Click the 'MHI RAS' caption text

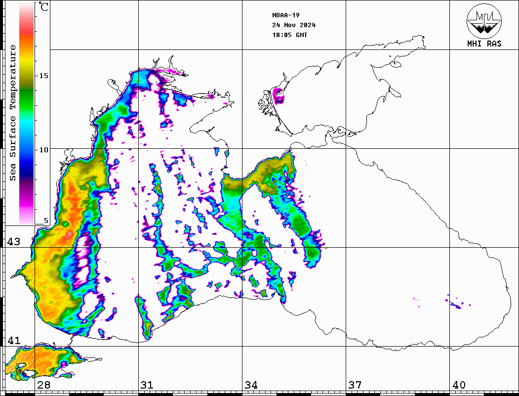tap(484, 44)
